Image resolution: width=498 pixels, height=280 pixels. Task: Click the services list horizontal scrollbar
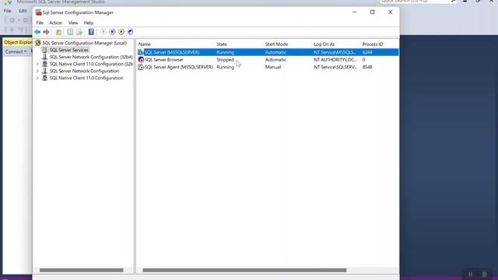[x=244, y=270]
